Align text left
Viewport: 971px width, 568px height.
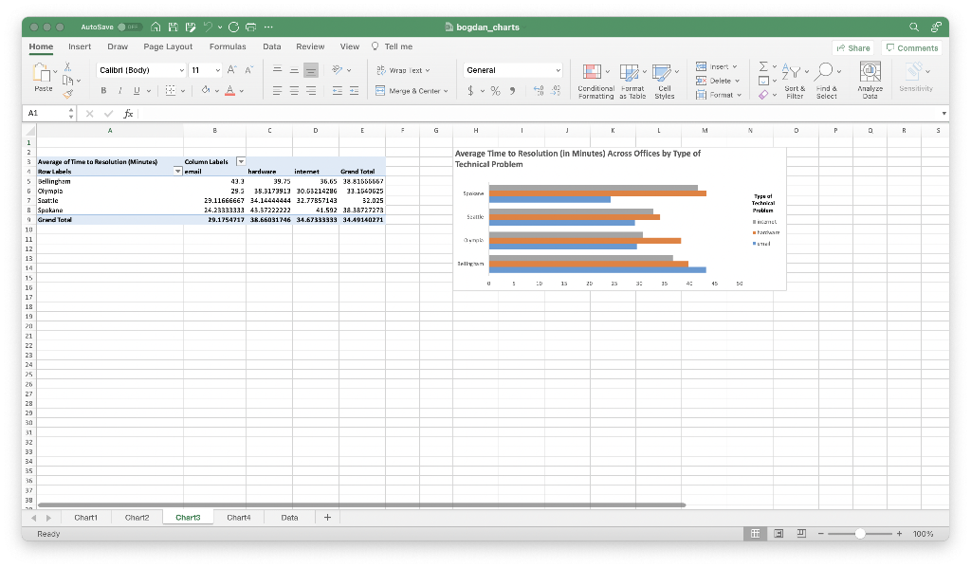click(x=278, y=91)
